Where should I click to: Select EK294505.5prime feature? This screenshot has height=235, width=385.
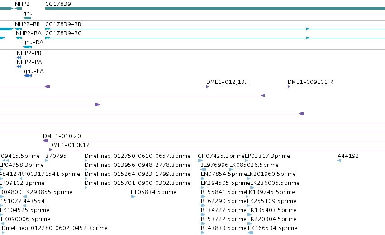coord(225,183)
